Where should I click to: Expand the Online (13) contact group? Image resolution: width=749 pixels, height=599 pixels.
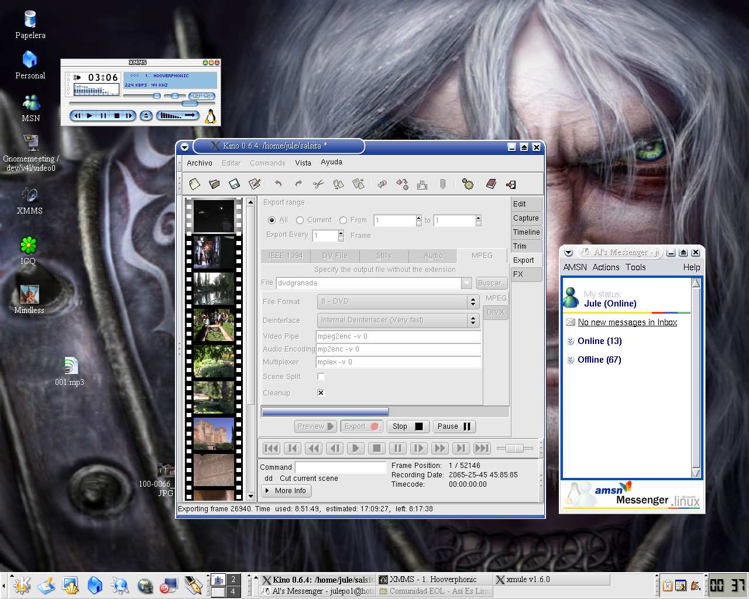[599, 341]
